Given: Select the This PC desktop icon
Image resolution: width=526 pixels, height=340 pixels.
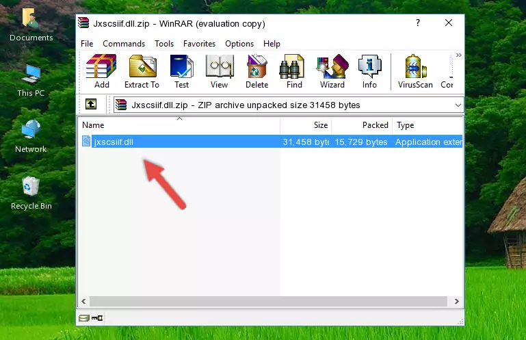Looking at the screenshot, I should pos(31,81).
